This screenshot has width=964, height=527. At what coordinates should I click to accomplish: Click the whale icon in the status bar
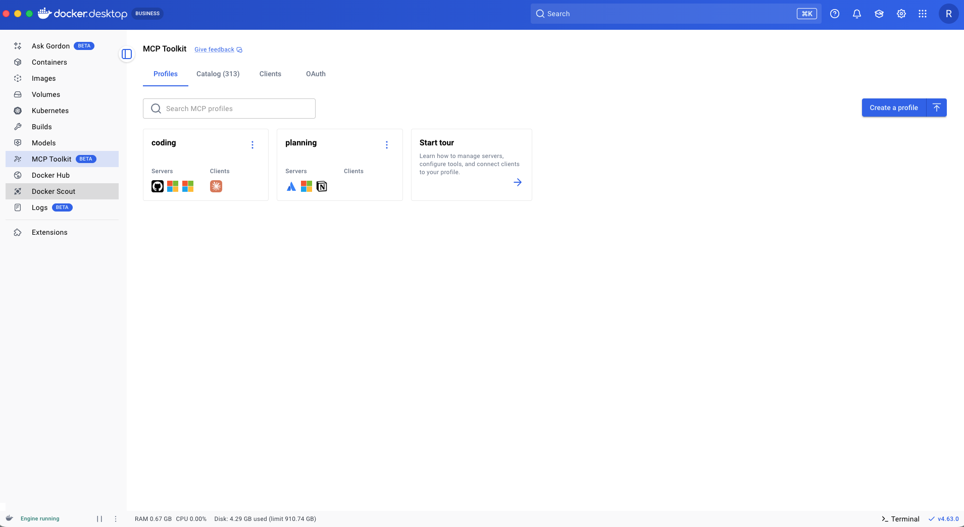10,518
